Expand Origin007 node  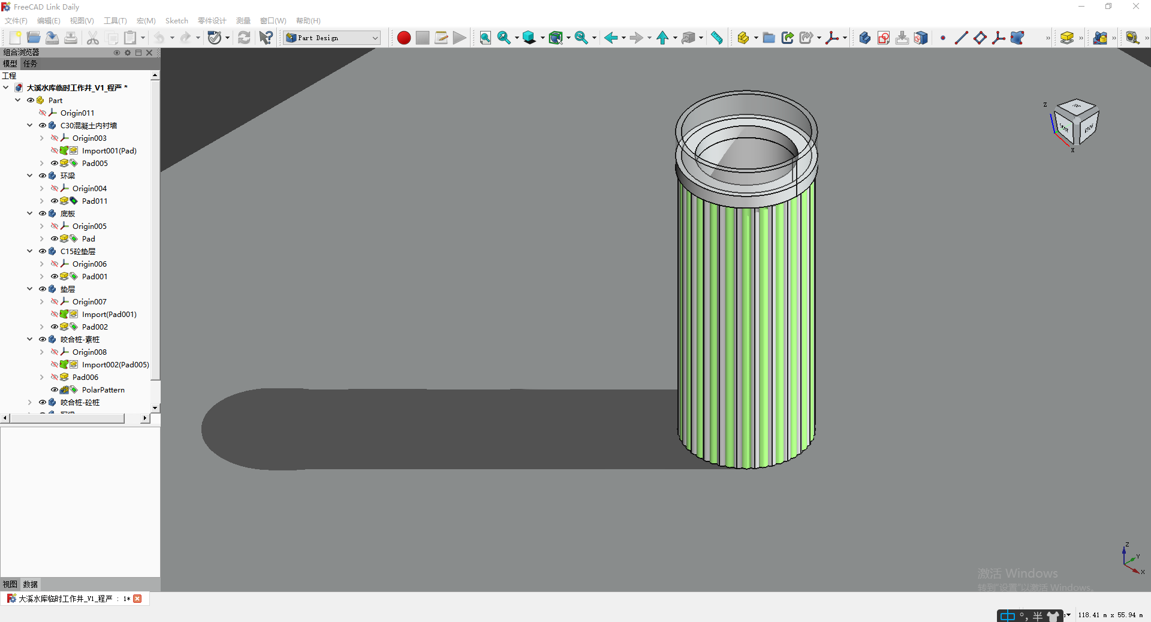[41, 301]
